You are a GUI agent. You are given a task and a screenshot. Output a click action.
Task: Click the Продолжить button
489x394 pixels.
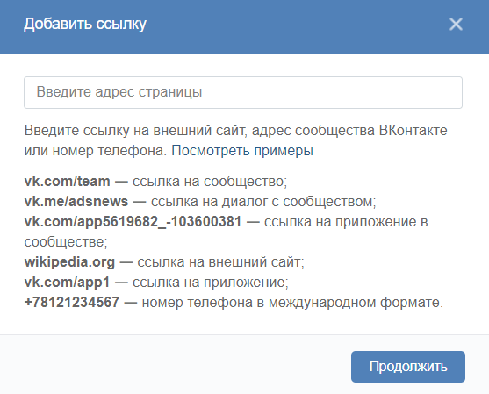(408, 367)
